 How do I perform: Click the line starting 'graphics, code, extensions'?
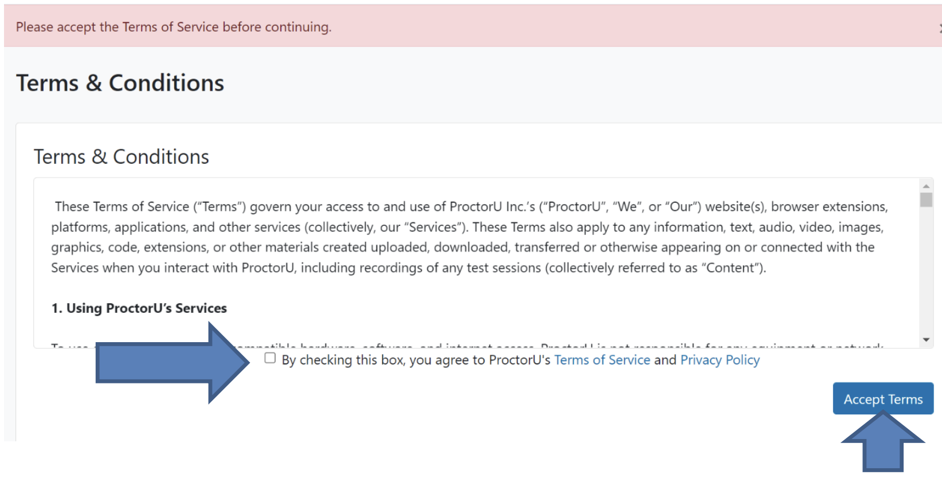462,248
